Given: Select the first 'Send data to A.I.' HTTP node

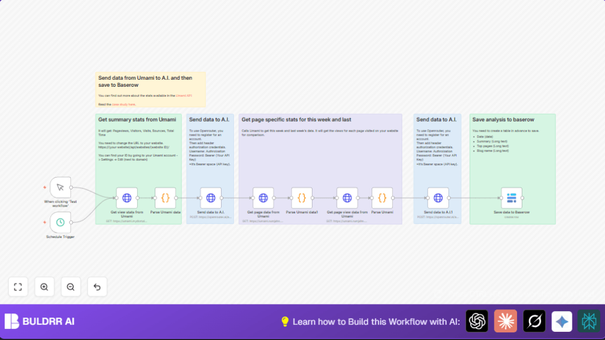Looking at the screenshot, I should (x=211, y=198).
